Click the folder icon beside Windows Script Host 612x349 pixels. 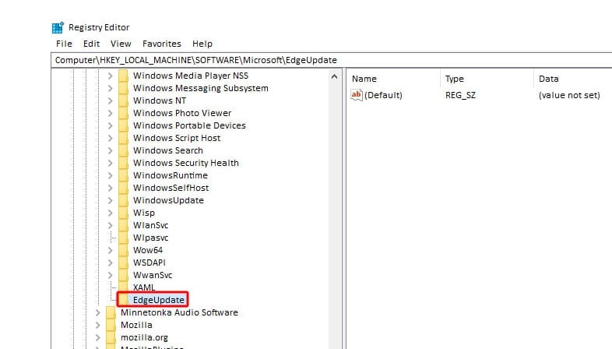pos(123,138)
